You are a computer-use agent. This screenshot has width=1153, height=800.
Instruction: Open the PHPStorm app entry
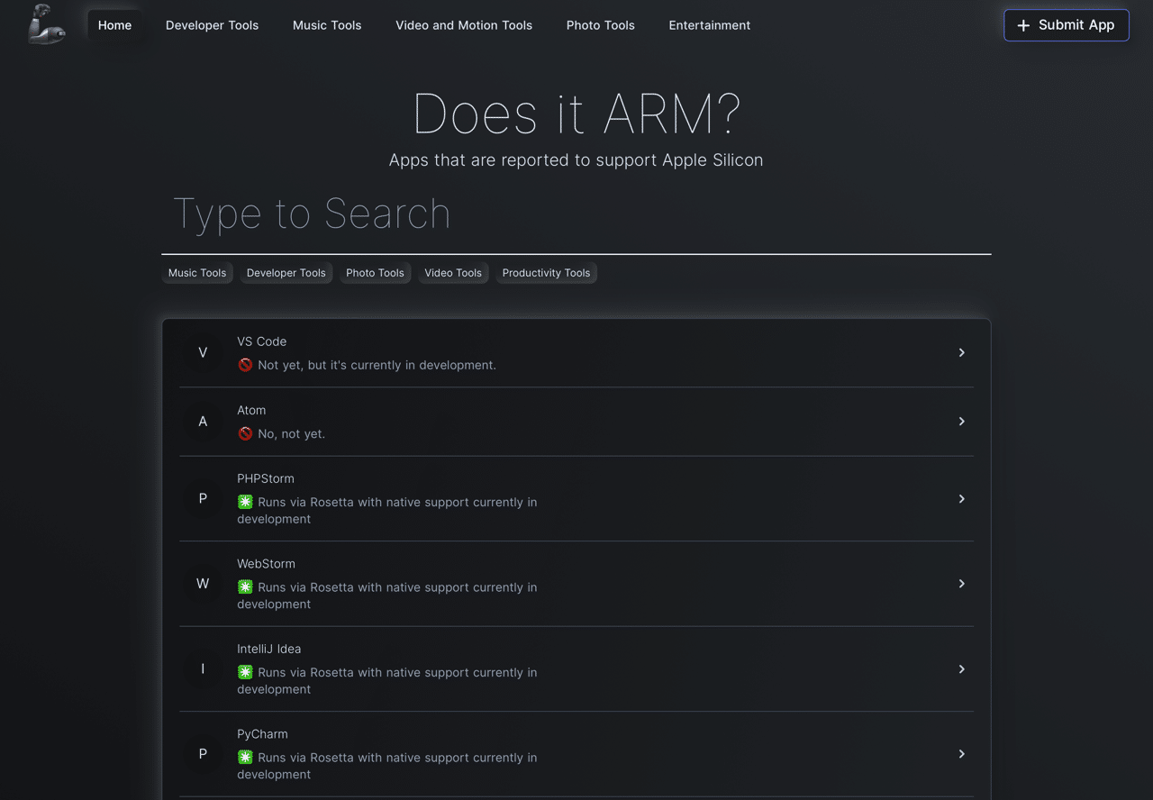(x=576, y=498)
